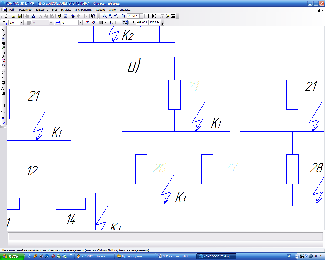Click the Zoom out magnifier
Viewport: 325px width, 260px height.
(116, 16)
